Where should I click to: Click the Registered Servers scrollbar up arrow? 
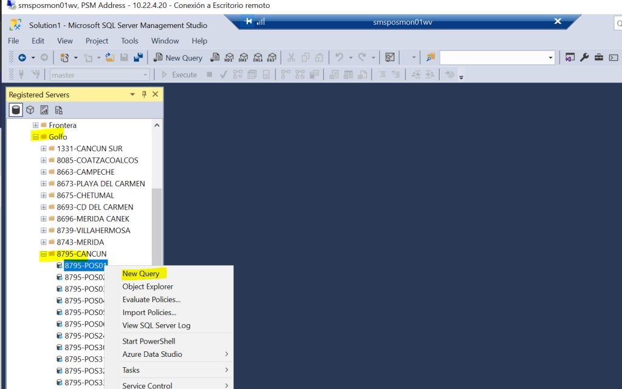[157, 125]
